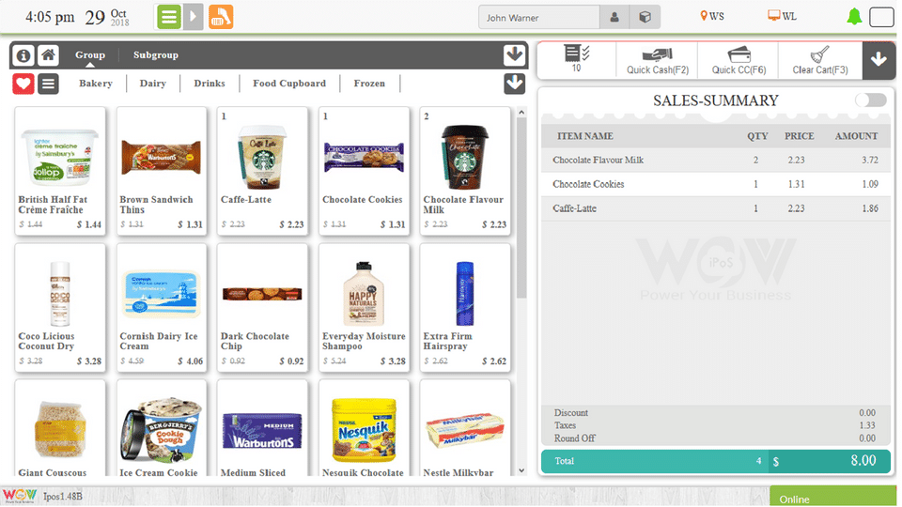Click the Ipos1.48B version text
This screenshot has width=902, height=507.
tap(62, 496)
